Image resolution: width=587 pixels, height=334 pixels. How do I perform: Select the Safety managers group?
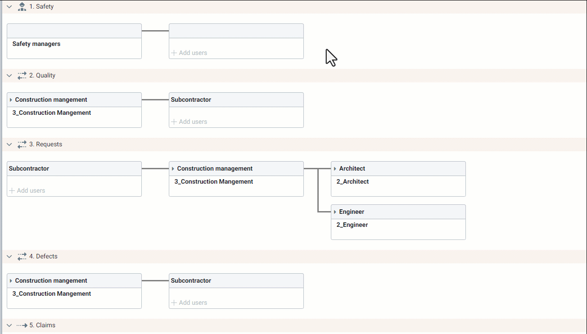pyautogui.click(x=36, y=44)
